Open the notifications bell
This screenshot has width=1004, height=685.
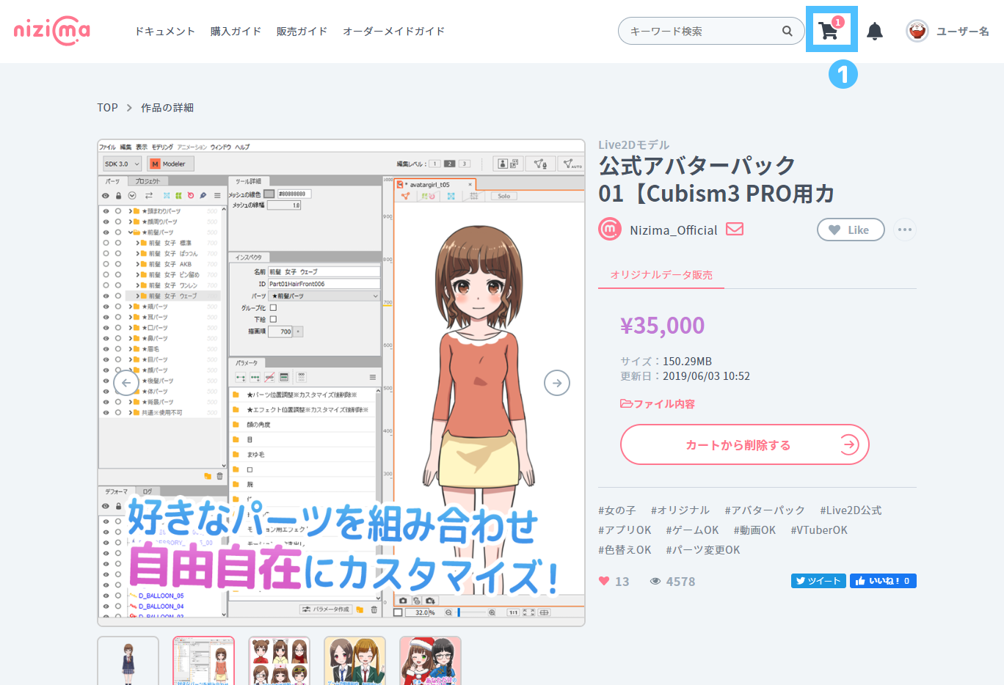[x=875, y=32]
